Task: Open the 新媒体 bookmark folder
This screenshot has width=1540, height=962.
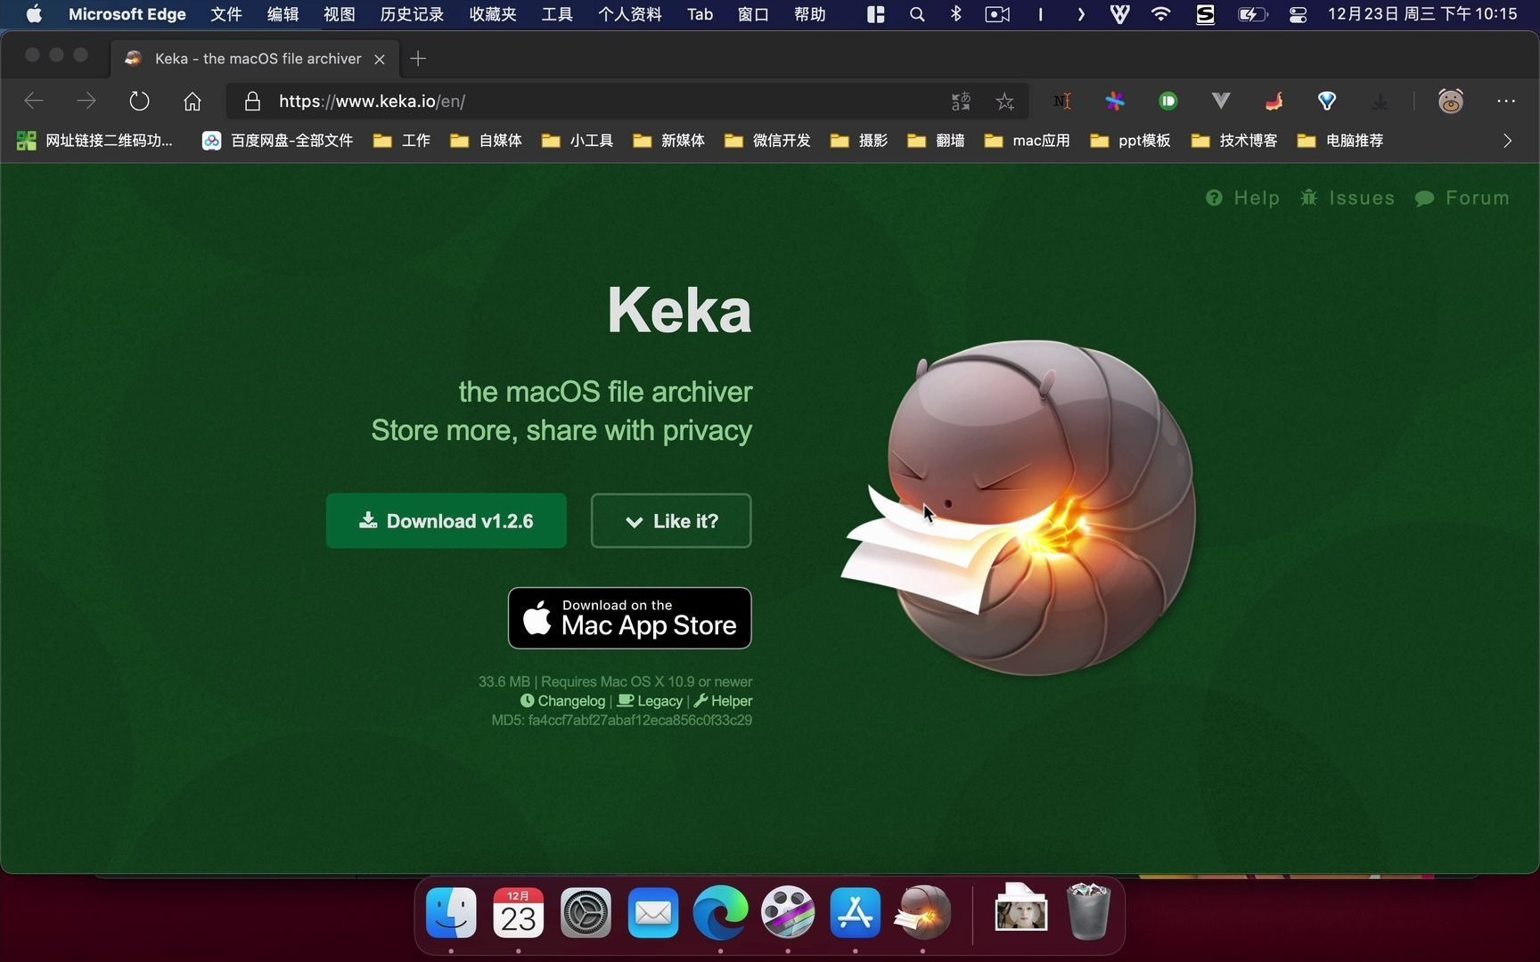Action: point(669,141)
